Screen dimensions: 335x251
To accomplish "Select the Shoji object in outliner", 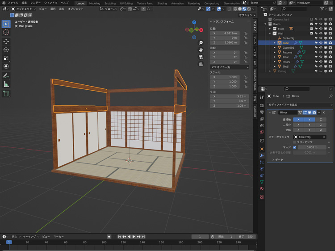I will tap(285, 66).
